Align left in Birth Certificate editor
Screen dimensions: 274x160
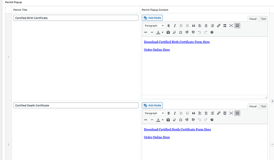point(200,26)
